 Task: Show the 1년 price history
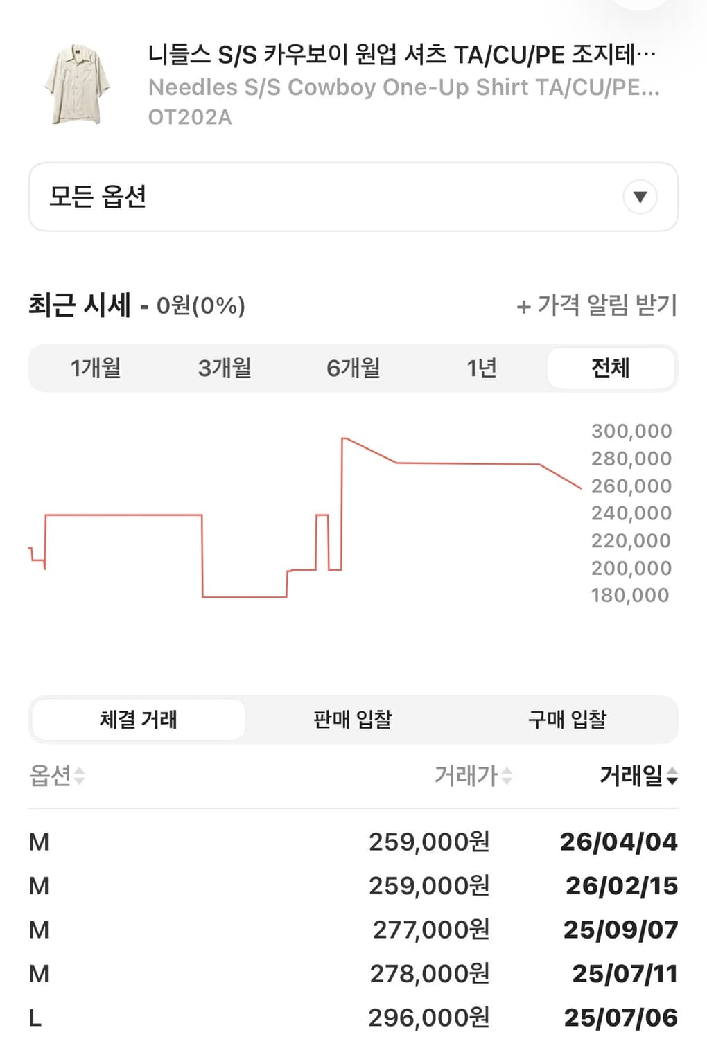482,368
